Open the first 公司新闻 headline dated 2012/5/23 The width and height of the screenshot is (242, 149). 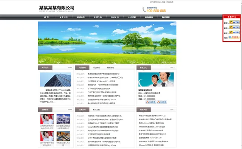pos(103,74)
